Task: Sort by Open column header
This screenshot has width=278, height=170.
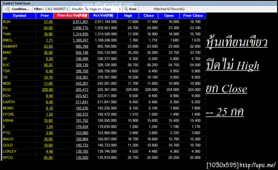Action: click(169, 16)
